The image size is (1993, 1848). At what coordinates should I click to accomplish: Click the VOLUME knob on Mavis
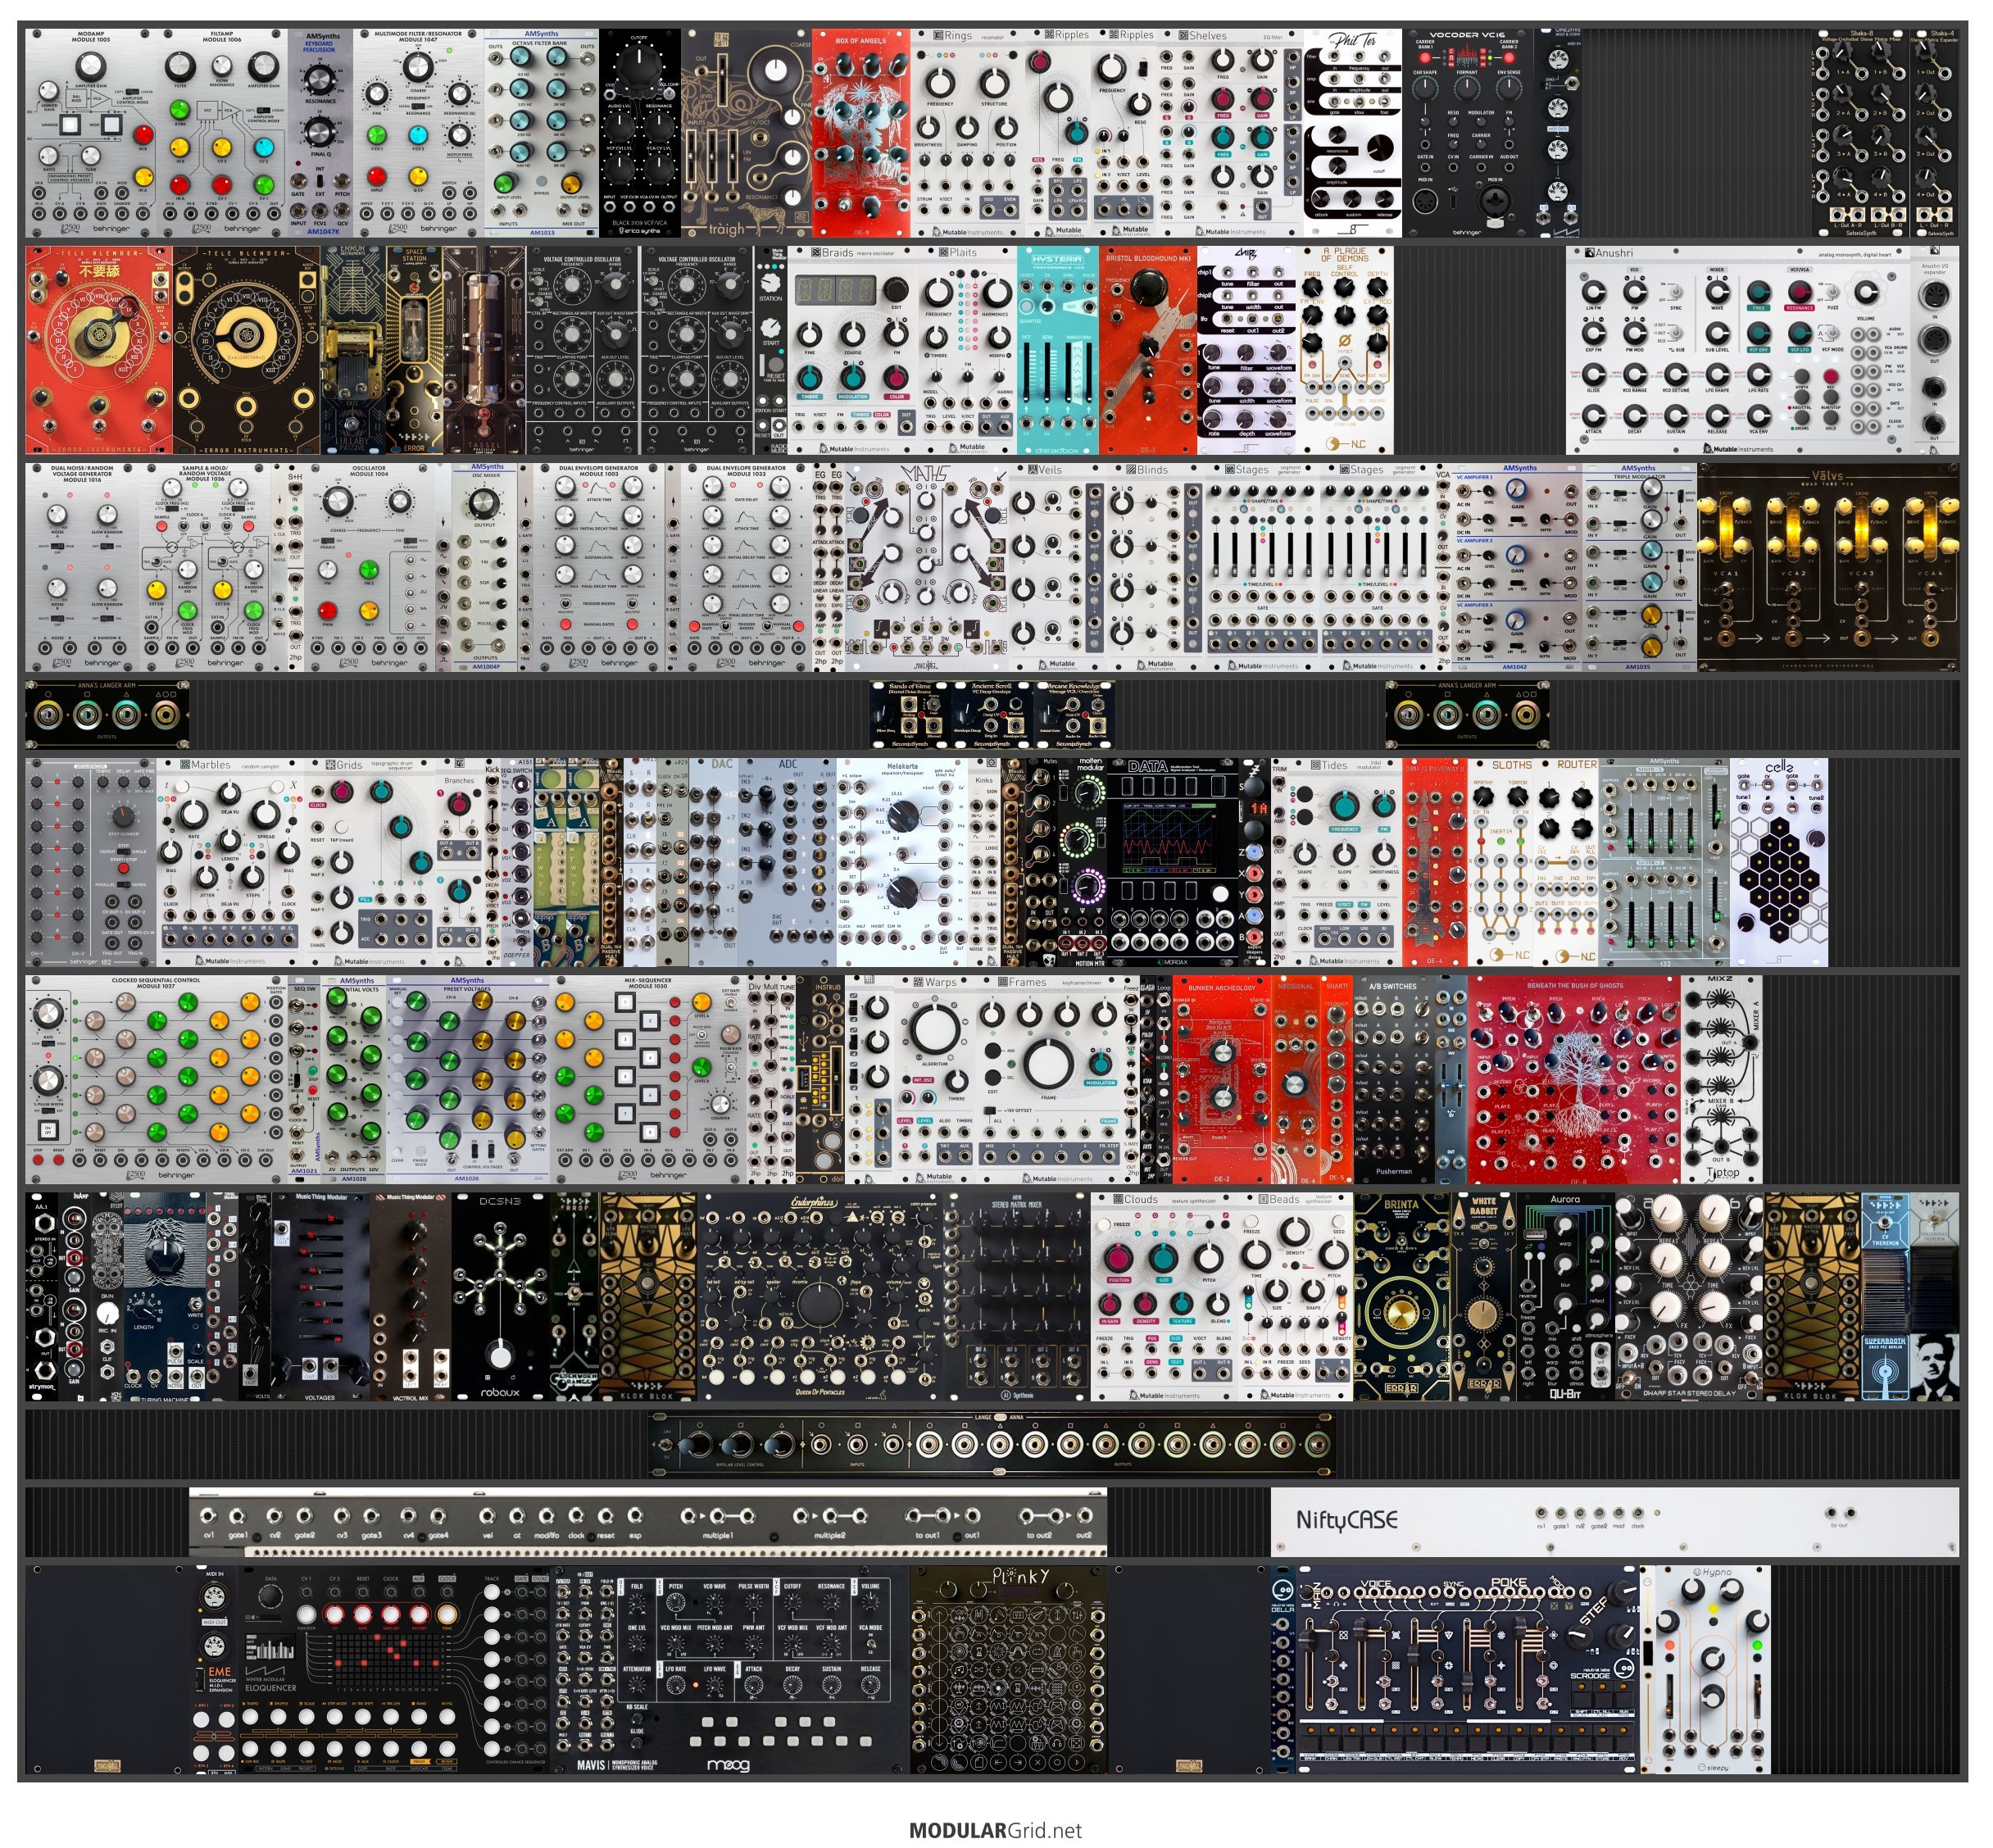pyautogui.click(x=870, y=1603)
